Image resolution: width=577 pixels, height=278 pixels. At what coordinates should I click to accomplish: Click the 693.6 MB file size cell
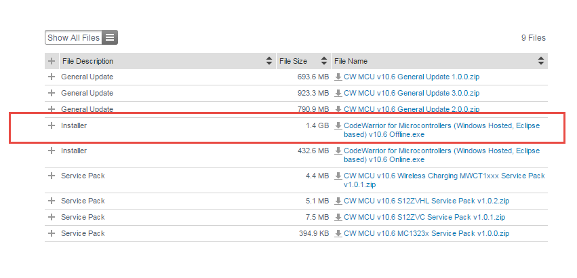[x=313, y=77]
